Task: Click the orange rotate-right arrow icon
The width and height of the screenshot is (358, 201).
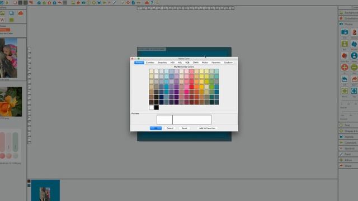Action: coord(354,79)
